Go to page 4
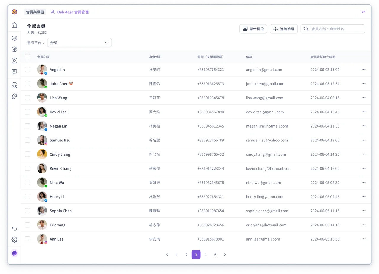379x274 pixels. pyautogui.click(x=205, y=255)
